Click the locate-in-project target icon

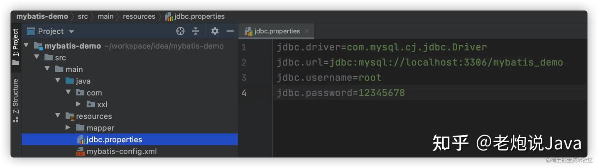pyautogui.click(x=180, y=31)
